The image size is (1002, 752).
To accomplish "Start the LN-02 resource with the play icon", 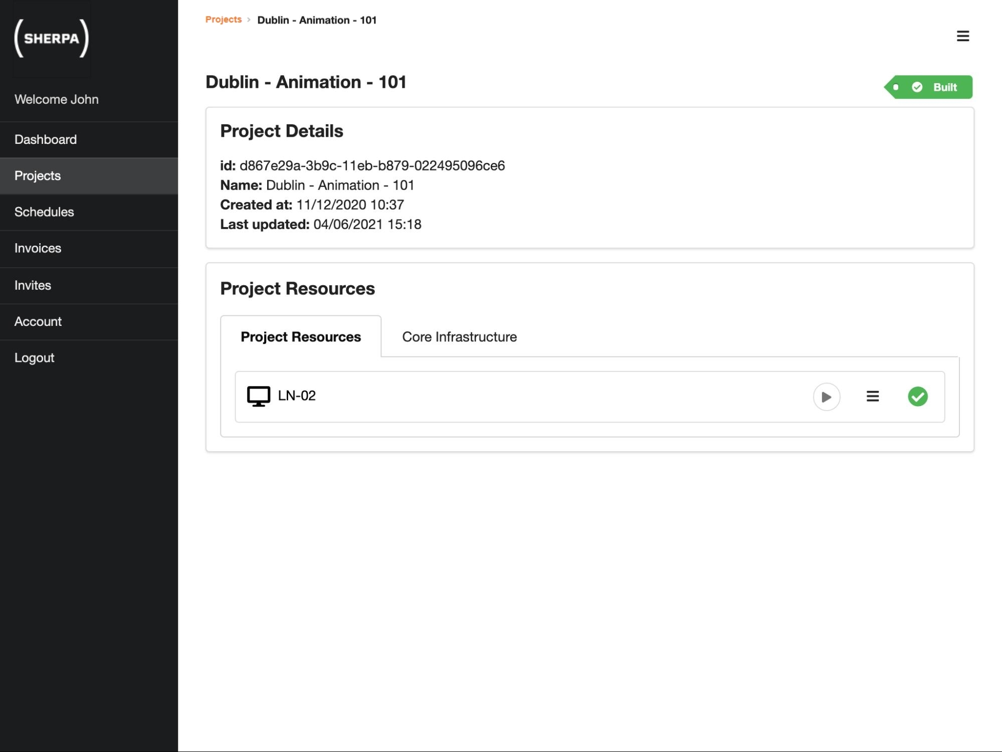I will click(x=827, y=397).
